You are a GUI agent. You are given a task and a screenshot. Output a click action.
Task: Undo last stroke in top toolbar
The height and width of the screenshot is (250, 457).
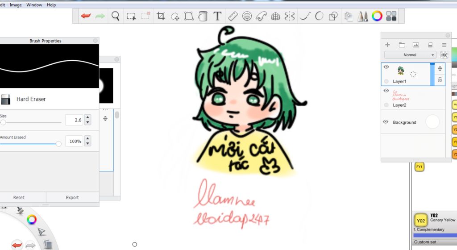[86, 16]
